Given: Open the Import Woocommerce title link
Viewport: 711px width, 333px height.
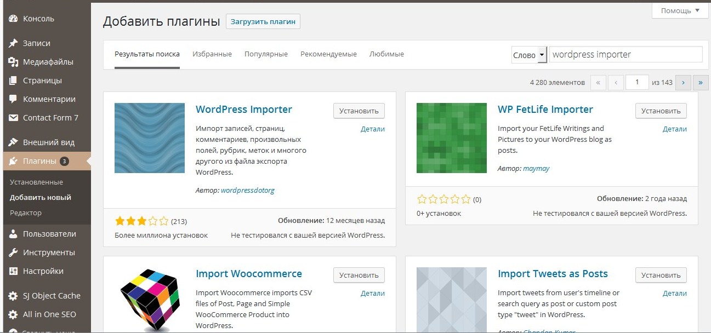Looking at the screenshot, I should (x=249, y=273).
